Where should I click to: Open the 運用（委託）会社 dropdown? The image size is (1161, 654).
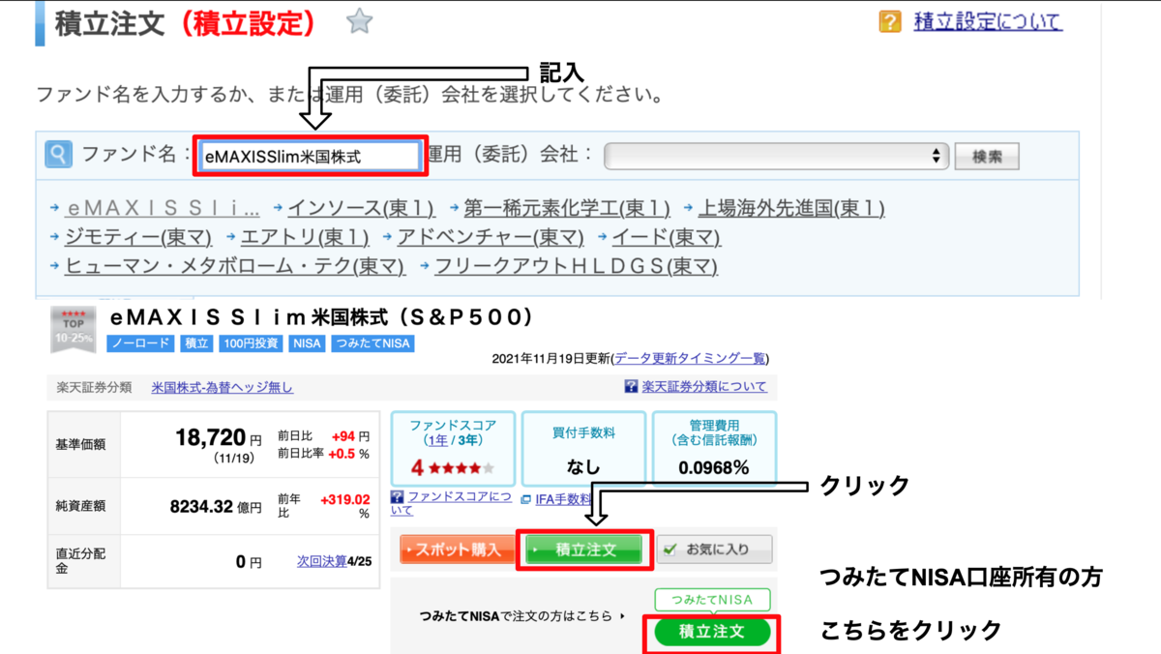[x=777, y=155]
